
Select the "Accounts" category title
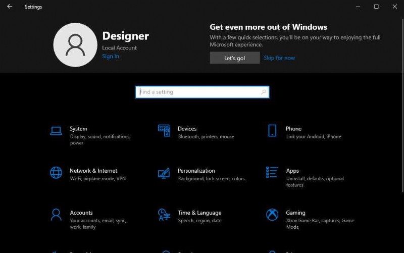click(x=81, y=213)
